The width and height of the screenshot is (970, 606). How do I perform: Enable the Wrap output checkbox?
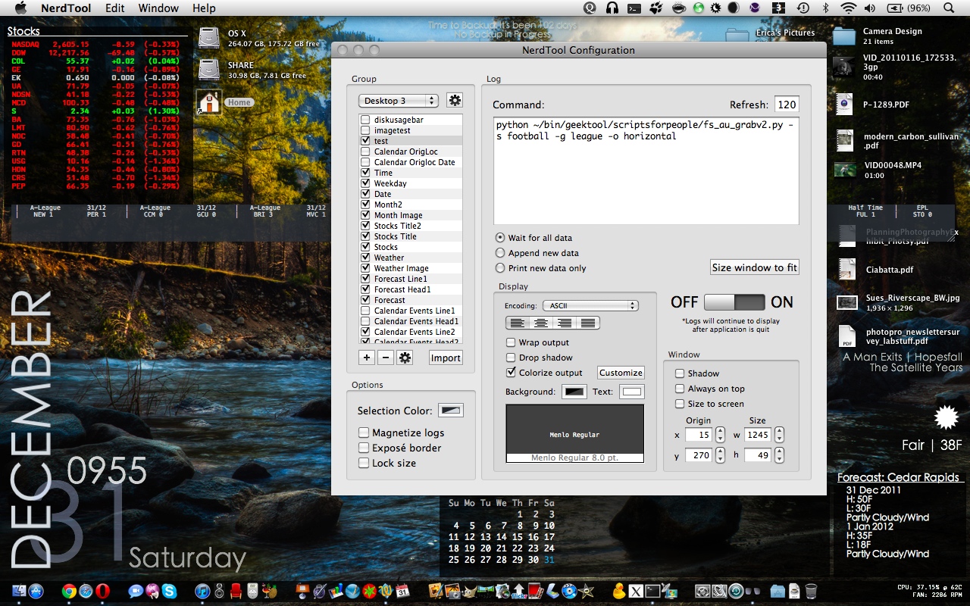coord(511,342)
